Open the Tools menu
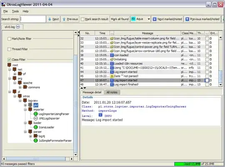Screen dimensions: 225x167 [x=15, y=11]
